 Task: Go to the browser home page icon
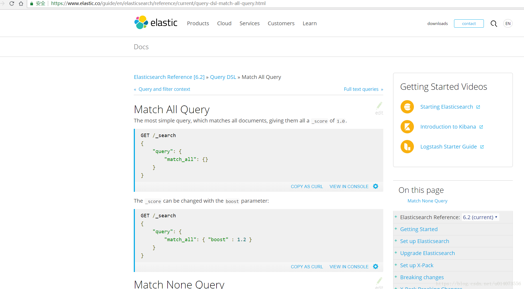tap(21, 3)
